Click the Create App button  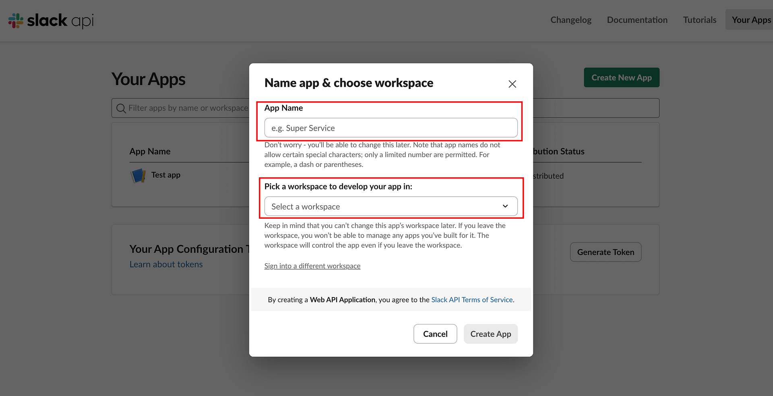pos(491,334)
